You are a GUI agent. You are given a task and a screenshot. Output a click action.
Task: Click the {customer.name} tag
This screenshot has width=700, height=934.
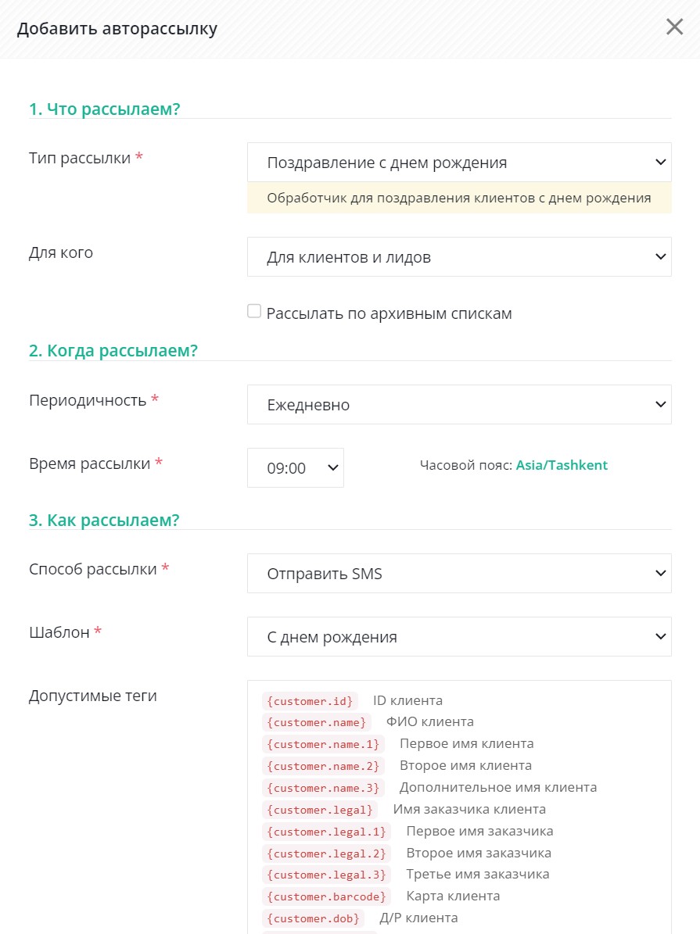[x=317, y=722]
